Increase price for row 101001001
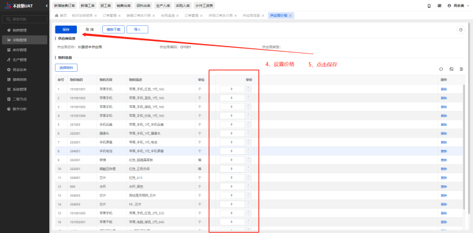 point(248,88)
